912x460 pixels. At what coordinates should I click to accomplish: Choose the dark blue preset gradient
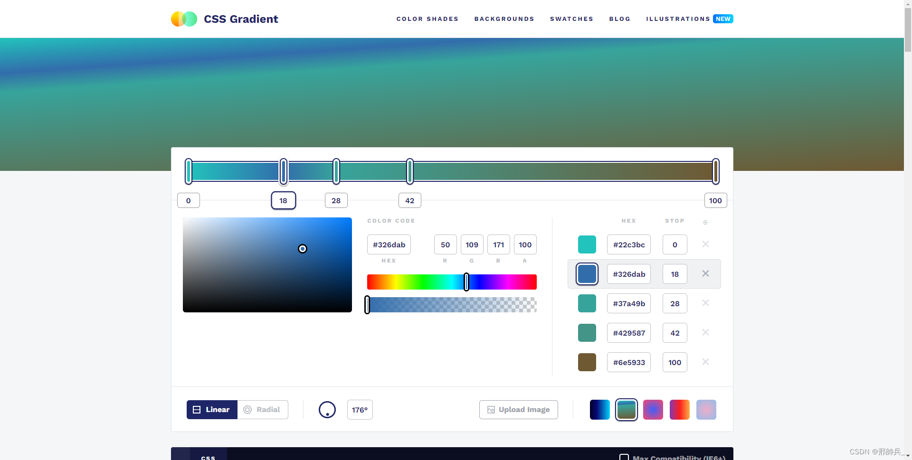click(x=600, y=410)
